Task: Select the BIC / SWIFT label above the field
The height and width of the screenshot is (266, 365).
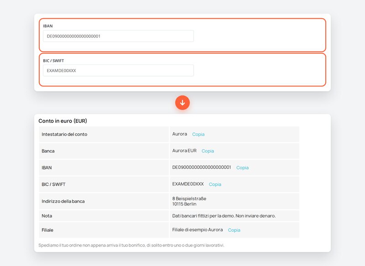Action: coord(53,61)
